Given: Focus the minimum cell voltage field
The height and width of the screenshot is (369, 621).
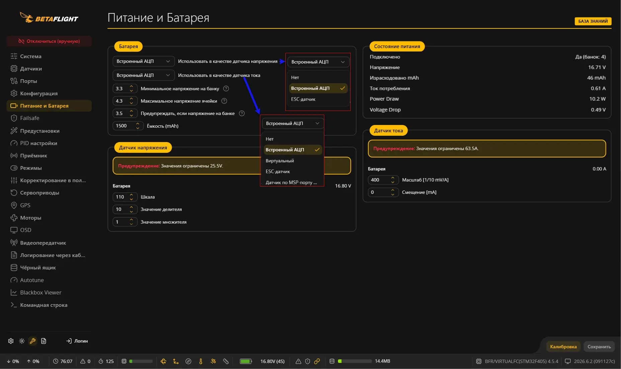Looking at the screenshot, I should click(125, 89).
